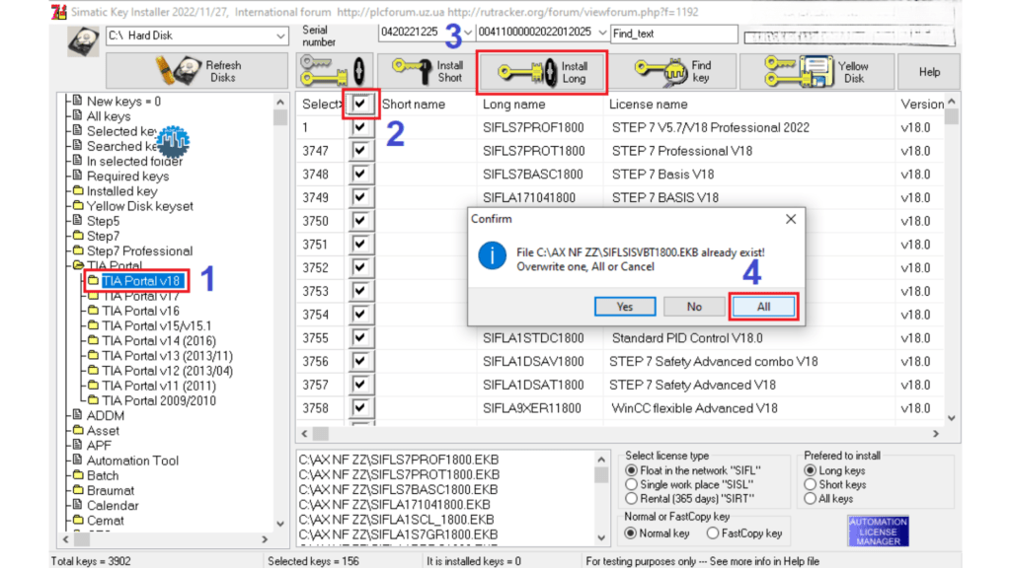Uncheck the checkbox for row 3747
Screen dimensions: 1011x568
point(359,151)
